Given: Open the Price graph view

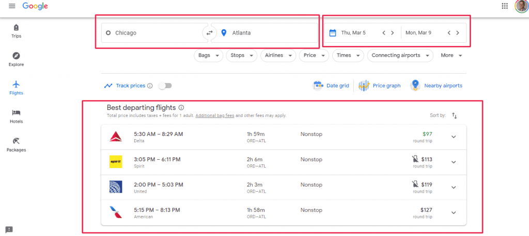Looking at the screenshot, I should (x=380, y=86).
